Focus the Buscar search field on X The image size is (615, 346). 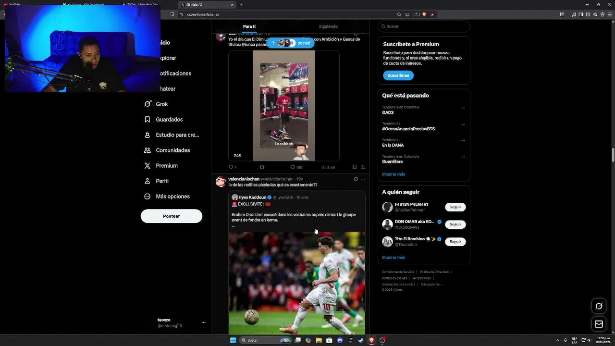click(424, 26)
